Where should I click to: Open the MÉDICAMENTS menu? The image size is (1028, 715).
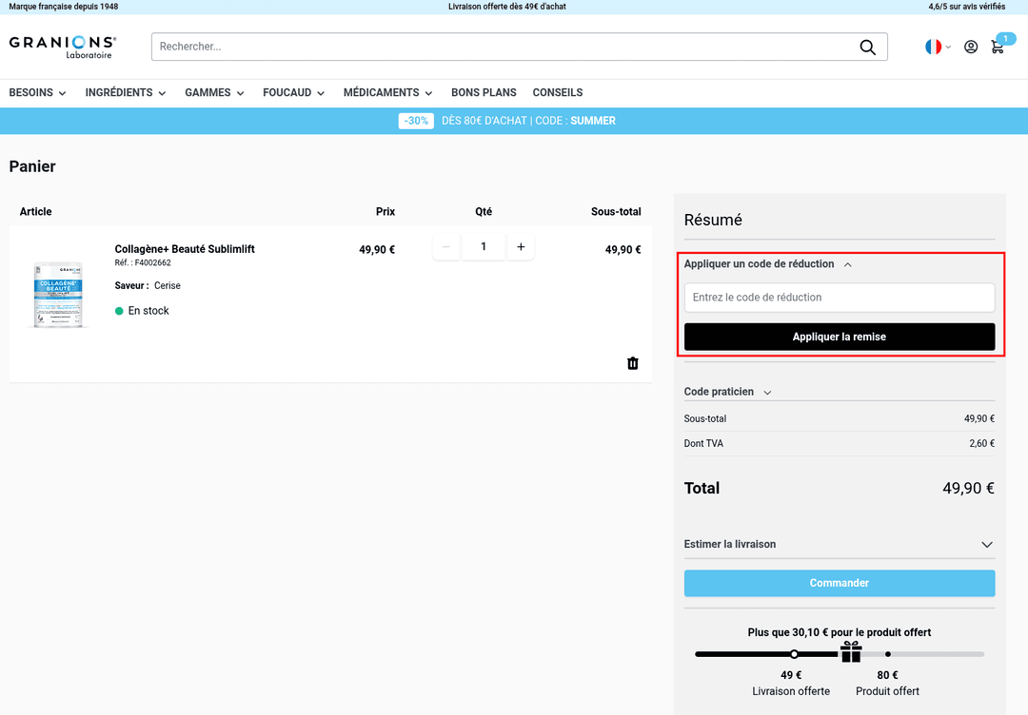pos(388,93)
